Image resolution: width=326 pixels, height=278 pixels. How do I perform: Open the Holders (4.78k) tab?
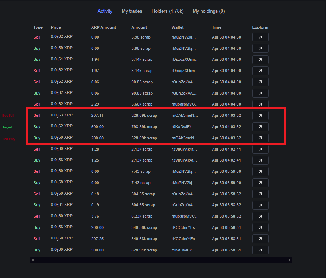pyautogui.click(x=168, y=11)
